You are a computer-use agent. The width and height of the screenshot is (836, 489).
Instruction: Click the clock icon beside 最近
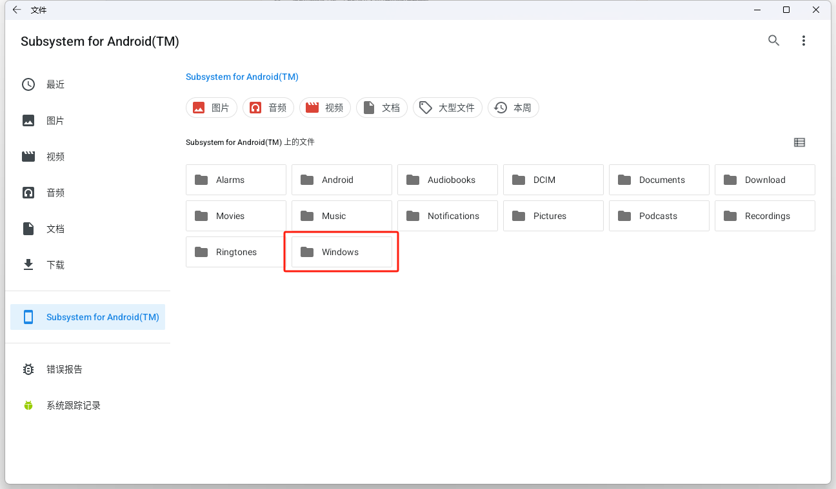[x=28, y=84]
